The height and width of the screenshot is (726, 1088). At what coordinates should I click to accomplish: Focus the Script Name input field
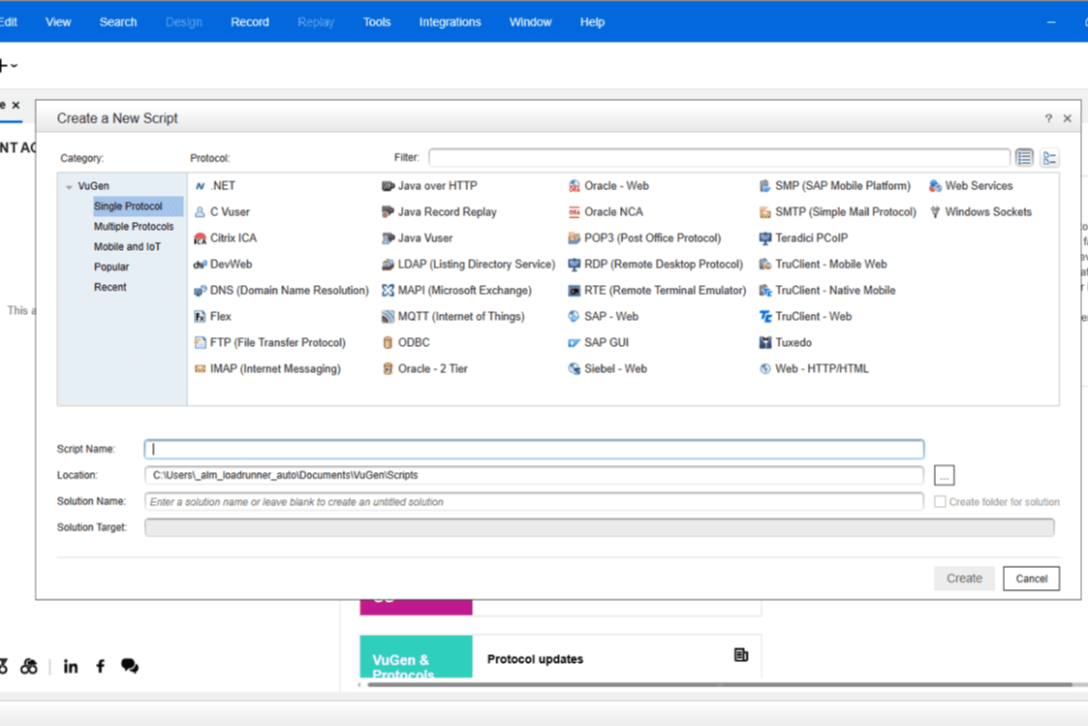534,449
